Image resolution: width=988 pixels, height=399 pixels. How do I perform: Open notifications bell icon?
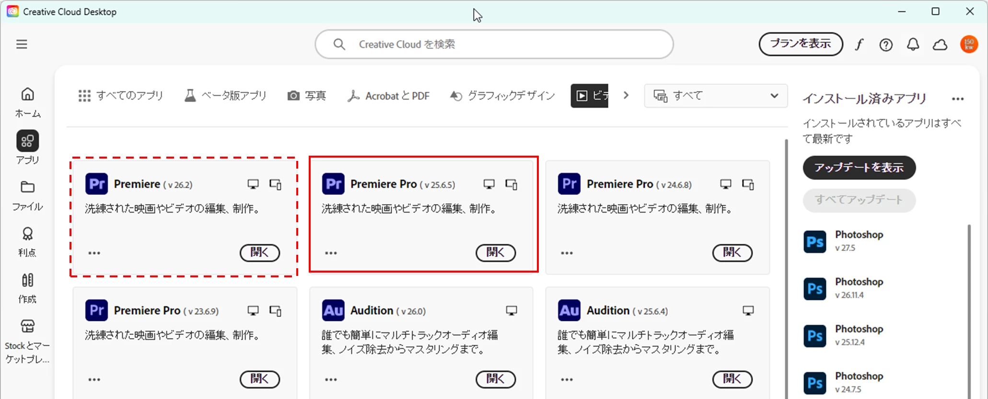[913, 45]
